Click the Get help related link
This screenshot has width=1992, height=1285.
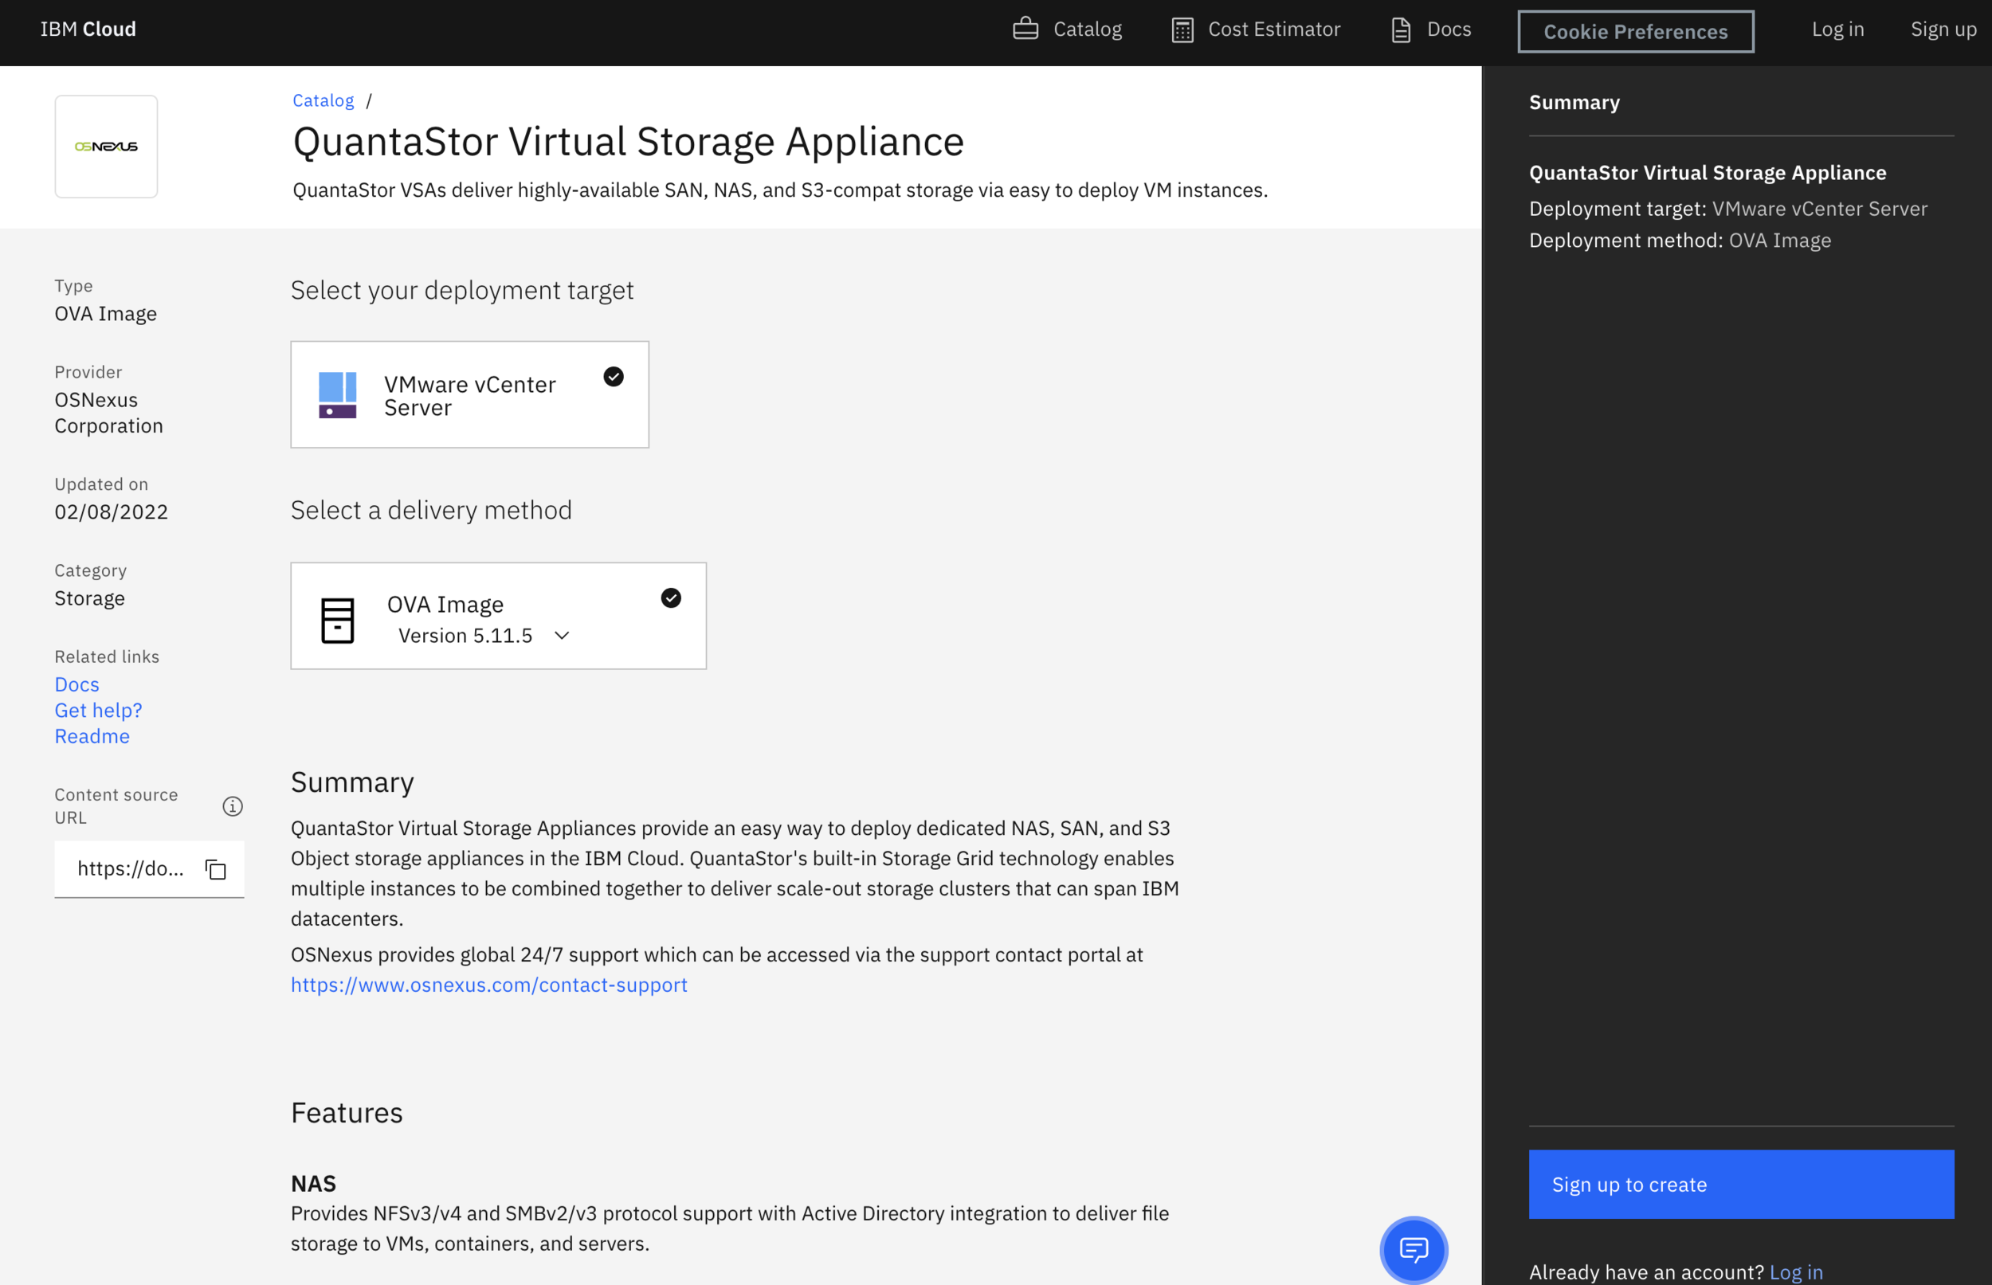point(98,710)
